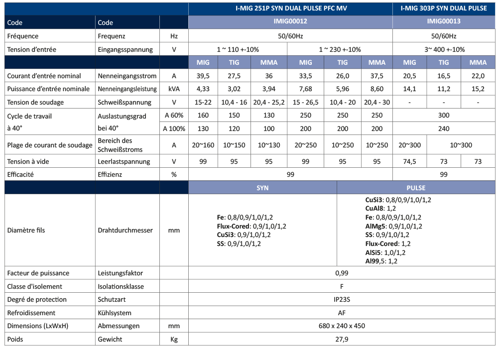Click the German label "Frequenz"
This screenshot has width=502, height=351.
tap(112, 36)
